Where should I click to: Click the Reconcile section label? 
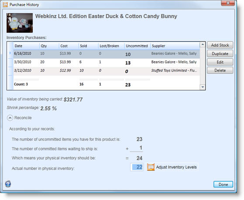(23, 118)
